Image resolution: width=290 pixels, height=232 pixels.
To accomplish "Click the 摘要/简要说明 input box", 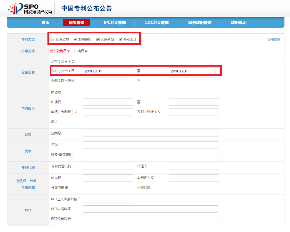I will (150, 155).
